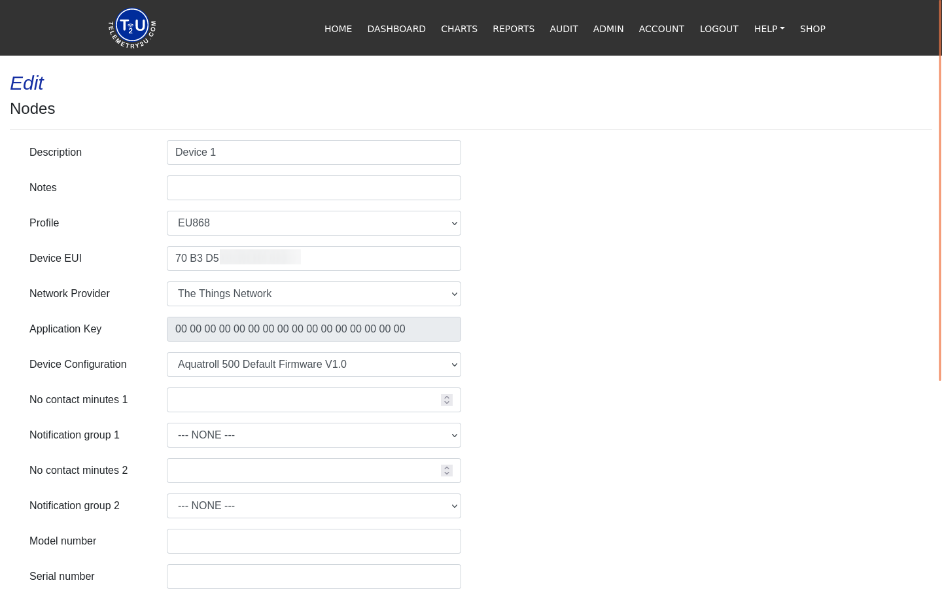The image size is (942, 589).
Task: Click LOGOUT to sign out
Action: tap(719, 29)
